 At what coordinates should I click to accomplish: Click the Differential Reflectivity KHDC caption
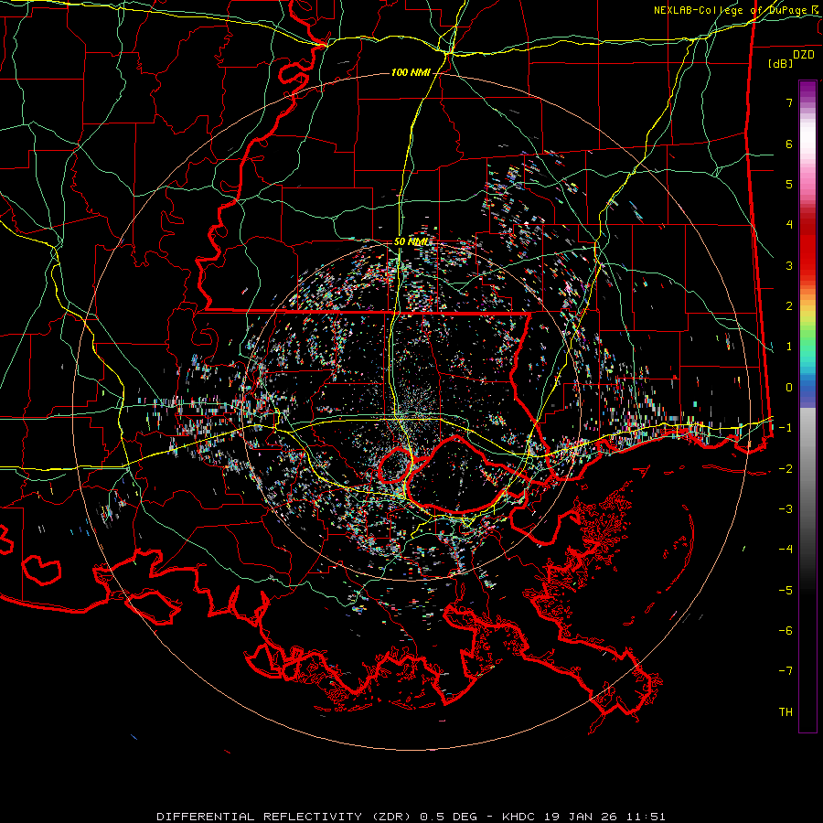coord(411,817)
